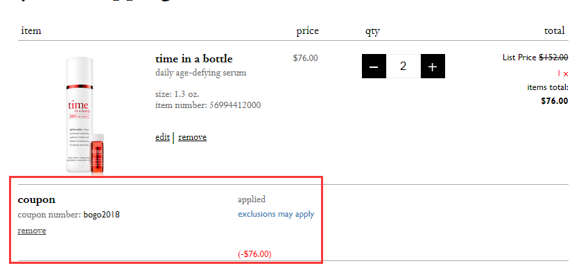Click the (-$76.00) coupon discount amount
Viewport: 581px width, 277px height.
point(254,254)
